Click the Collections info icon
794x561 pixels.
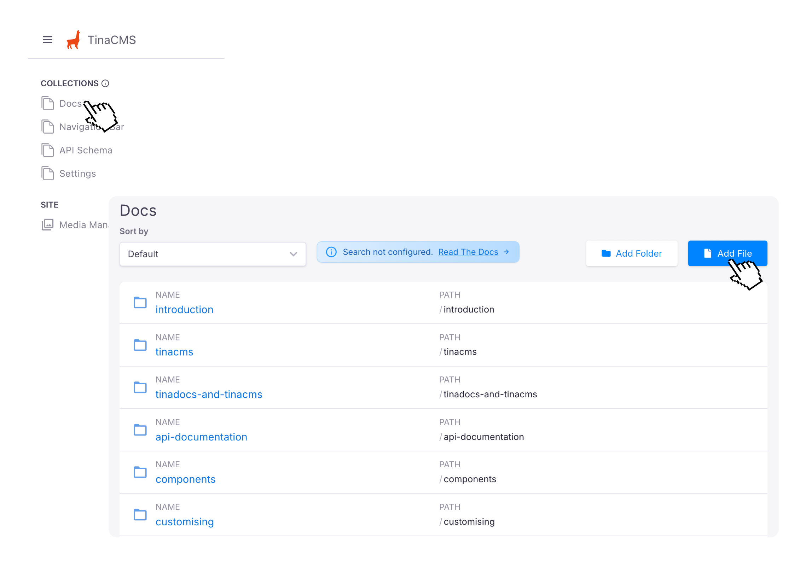click(105, 83)
